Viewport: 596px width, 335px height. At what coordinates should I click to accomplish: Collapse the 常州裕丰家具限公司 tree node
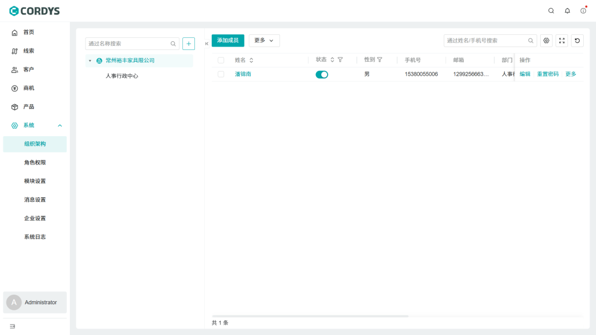(x=90, y=60)
